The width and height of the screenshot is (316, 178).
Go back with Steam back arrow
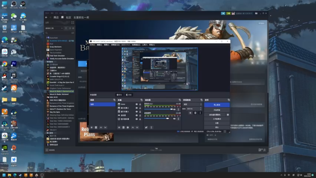tap(46, 17)
